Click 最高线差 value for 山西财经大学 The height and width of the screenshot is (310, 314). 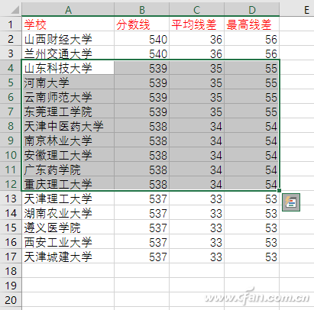252,39
